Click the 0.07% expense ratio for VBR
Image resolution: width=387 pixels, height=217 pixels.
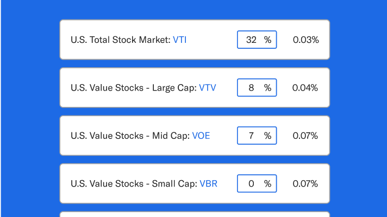(305, 183)
